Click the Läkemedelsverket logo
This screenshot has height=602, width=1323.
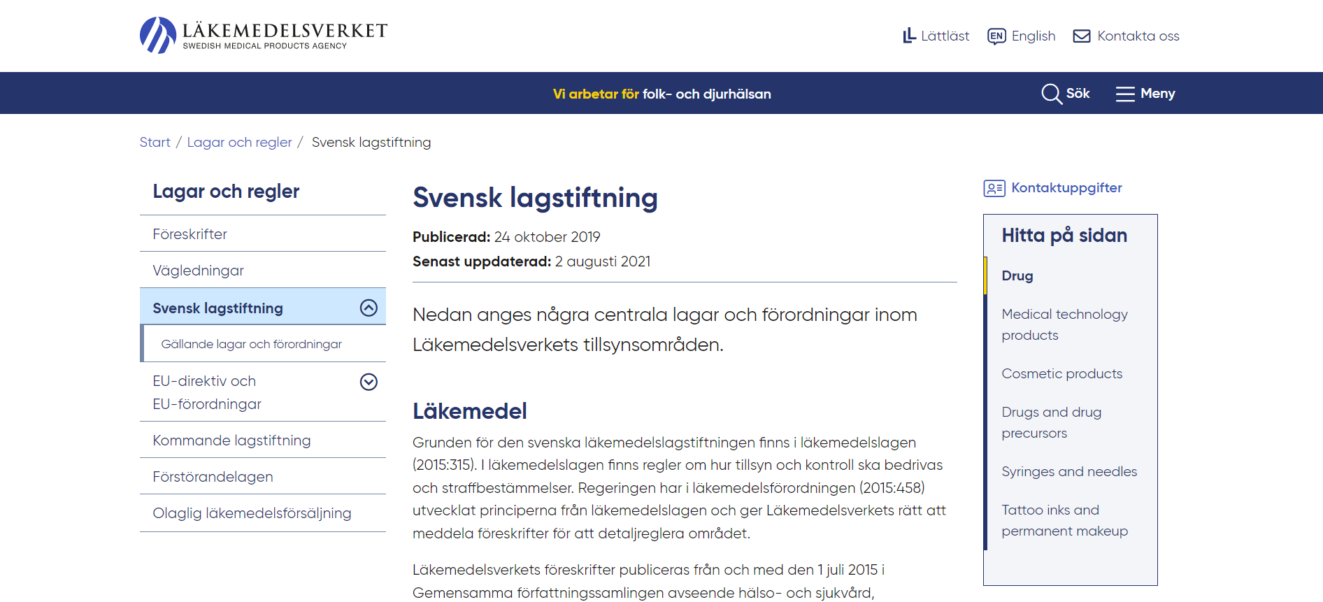[263, 35]
